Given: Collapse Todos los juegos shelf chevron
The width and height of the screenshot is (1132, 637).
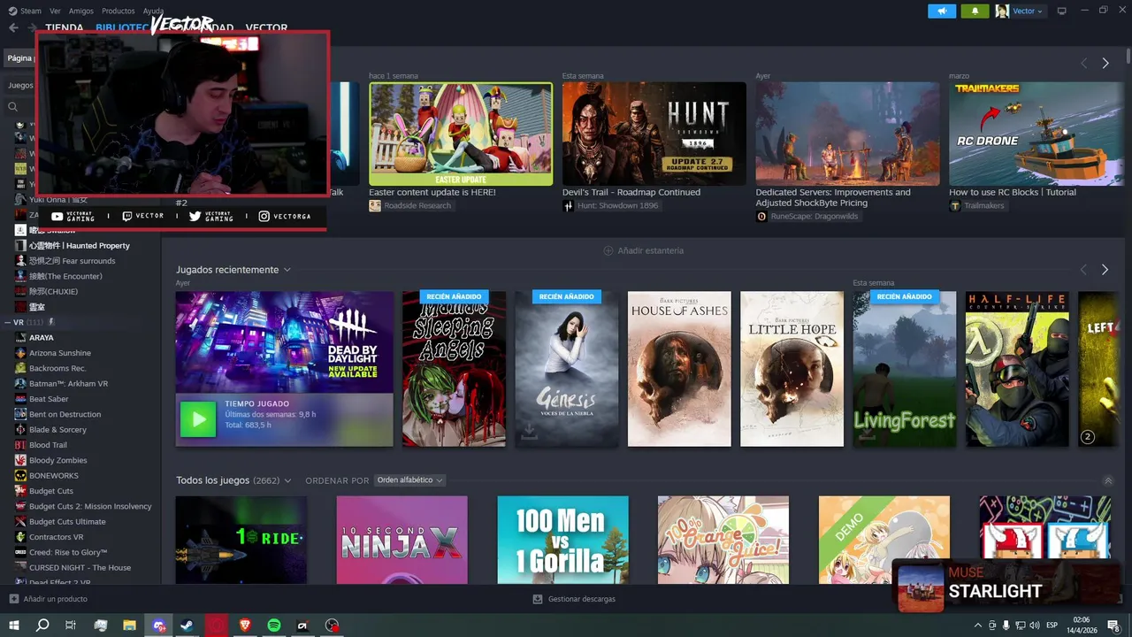Looking at the screenshot, I should point(1108,480).
